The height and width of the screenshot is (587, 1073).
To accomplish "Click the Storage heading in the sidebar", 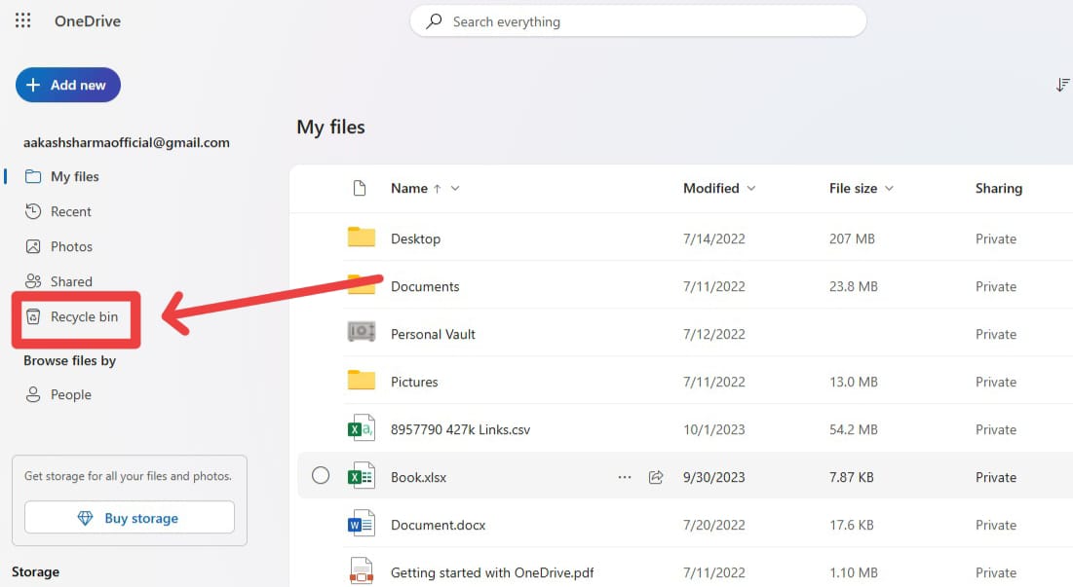I will (36, 571).
